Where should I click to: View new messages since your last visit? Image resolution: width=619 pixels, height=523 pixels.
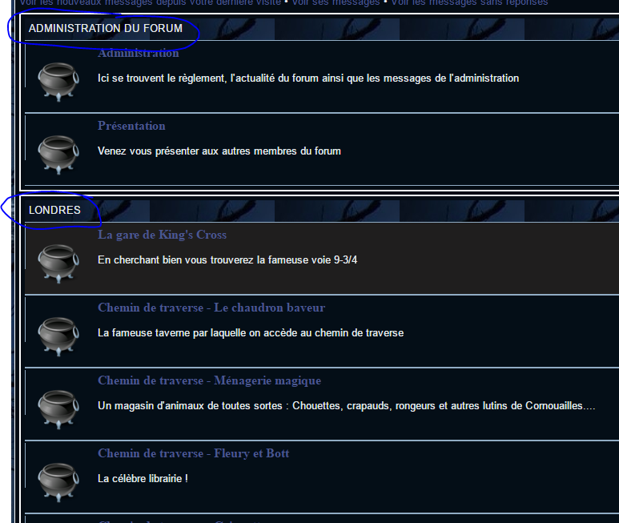(151, 2)
